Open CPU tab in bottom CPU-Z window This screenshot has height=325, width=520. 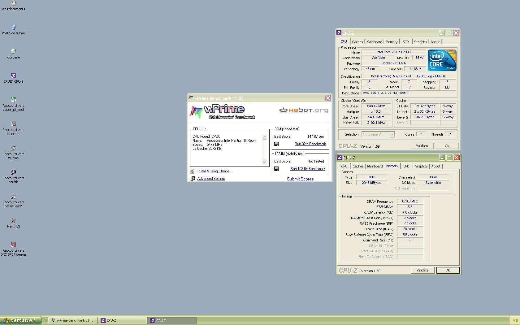point(344,166)
